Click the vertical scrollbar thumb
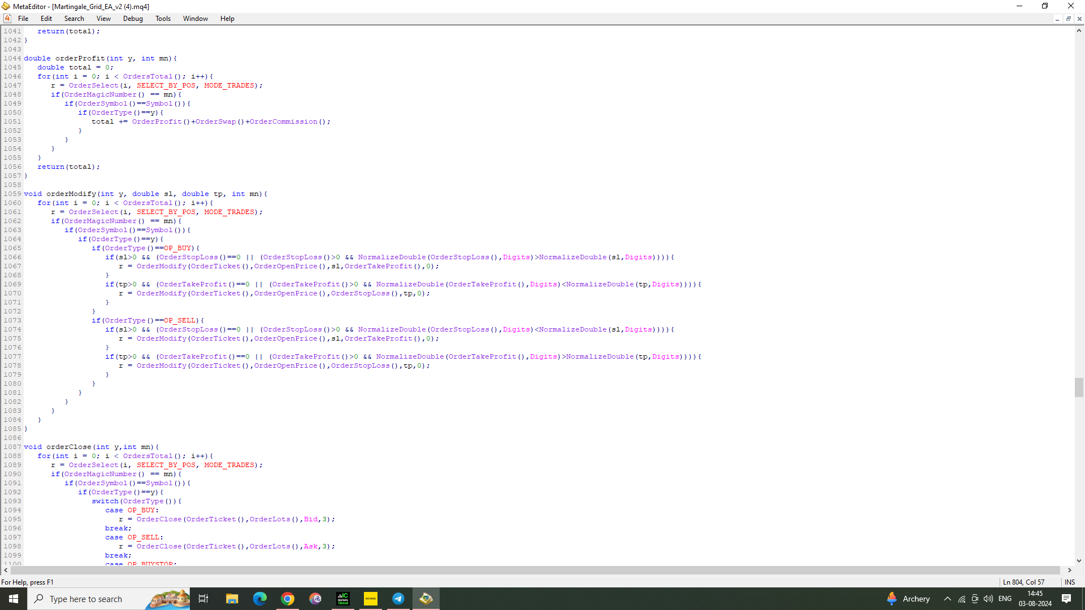 pos(1079,387)
